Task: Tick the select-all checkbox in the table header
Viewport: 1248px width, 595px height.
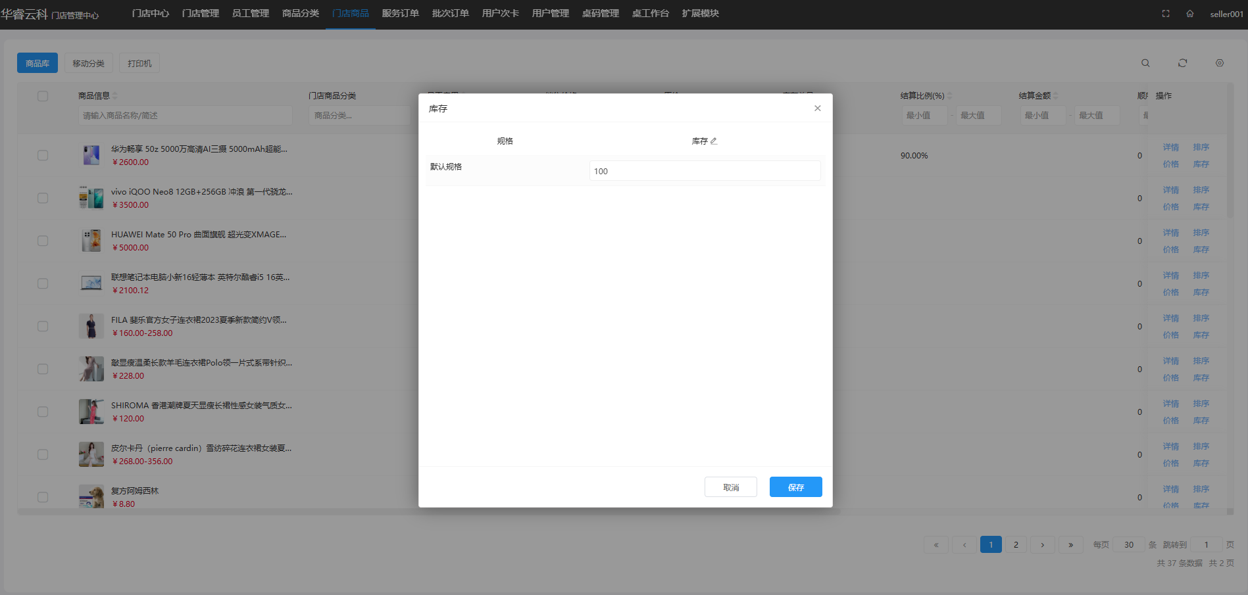Action: coord(43,96)
